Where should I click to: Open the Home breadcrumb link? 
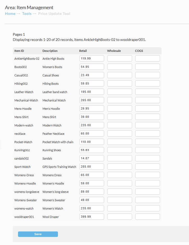(x=10, y=14)
